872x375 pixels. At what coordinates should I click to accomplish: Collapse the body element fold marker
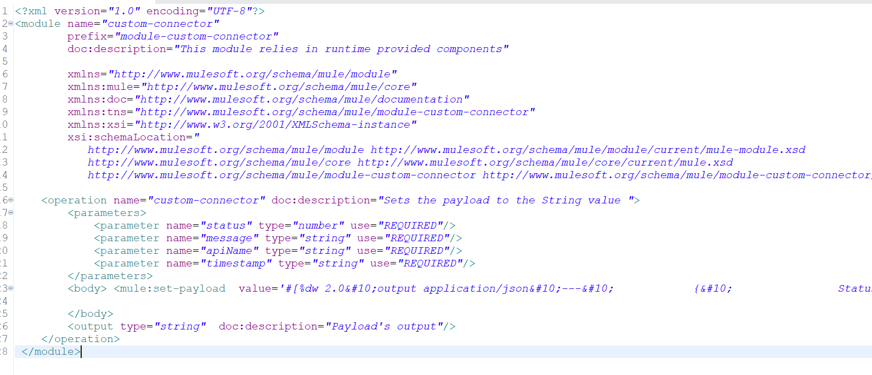click(11, 288)
